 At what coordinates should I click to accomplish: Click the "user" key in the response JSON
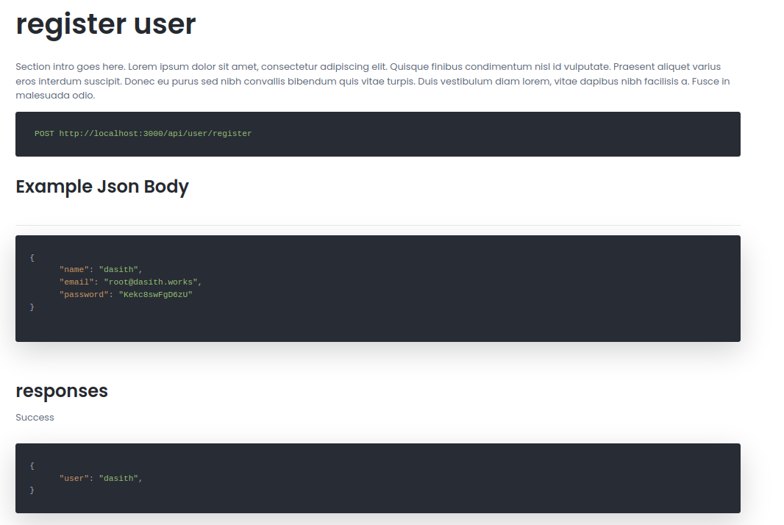pos(74,479)
